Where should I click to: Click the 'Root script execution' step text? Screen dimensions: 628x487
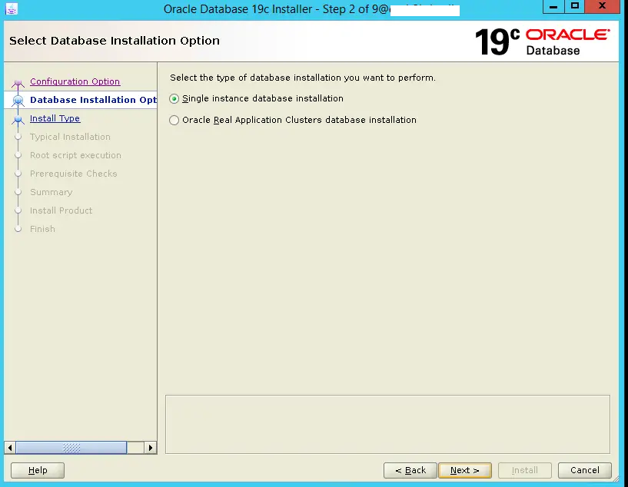coord(75,155)
